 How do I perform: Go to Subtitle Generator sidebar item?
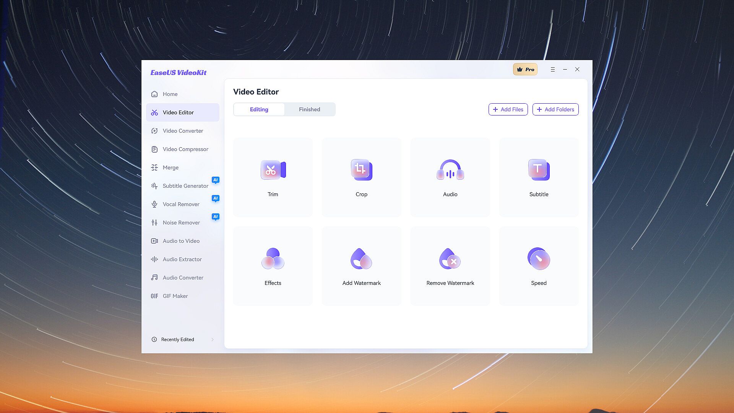tap(185, 186)
